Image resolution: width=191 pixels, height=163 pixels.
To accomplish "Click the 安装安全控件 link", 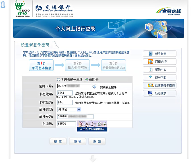I will 108,87.
